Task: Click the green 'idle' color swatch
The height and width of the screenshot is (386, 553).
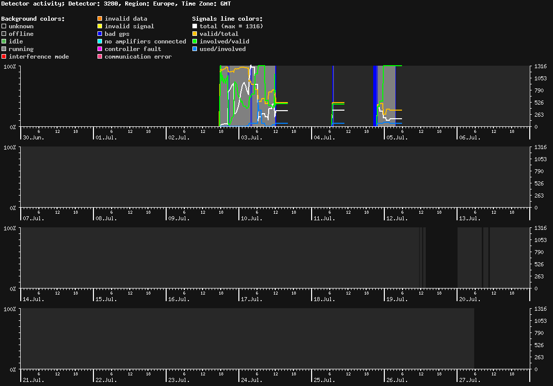Action: (4, 41)
